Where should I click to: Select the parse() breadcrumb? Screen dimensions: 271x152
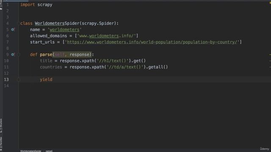pyautogui.click(x=49, y=151)
